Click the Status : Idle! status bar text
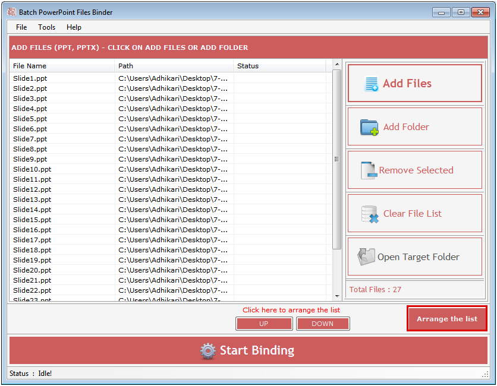The image size is (497, 386). point(30,374)
